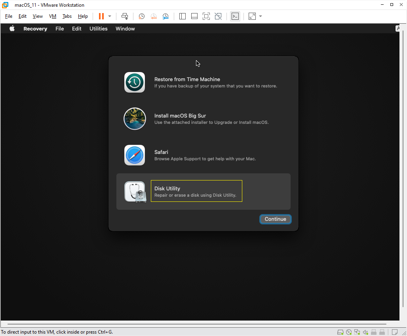Viewport: 407px width, 336px height.
Task: Click the input source indicator in macOS menu bar
Action: pyautogui.click(x=397, y=28)
